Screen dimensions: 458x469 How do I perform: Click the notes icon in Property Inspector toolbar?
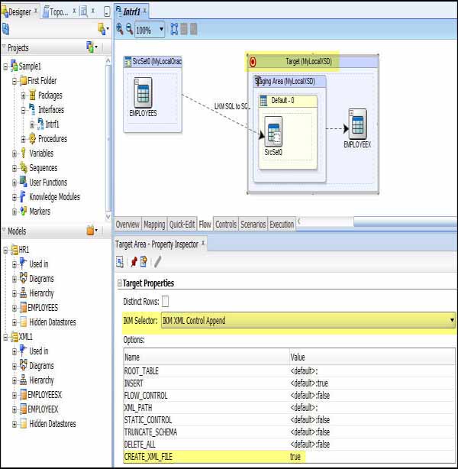coord(144,262)
